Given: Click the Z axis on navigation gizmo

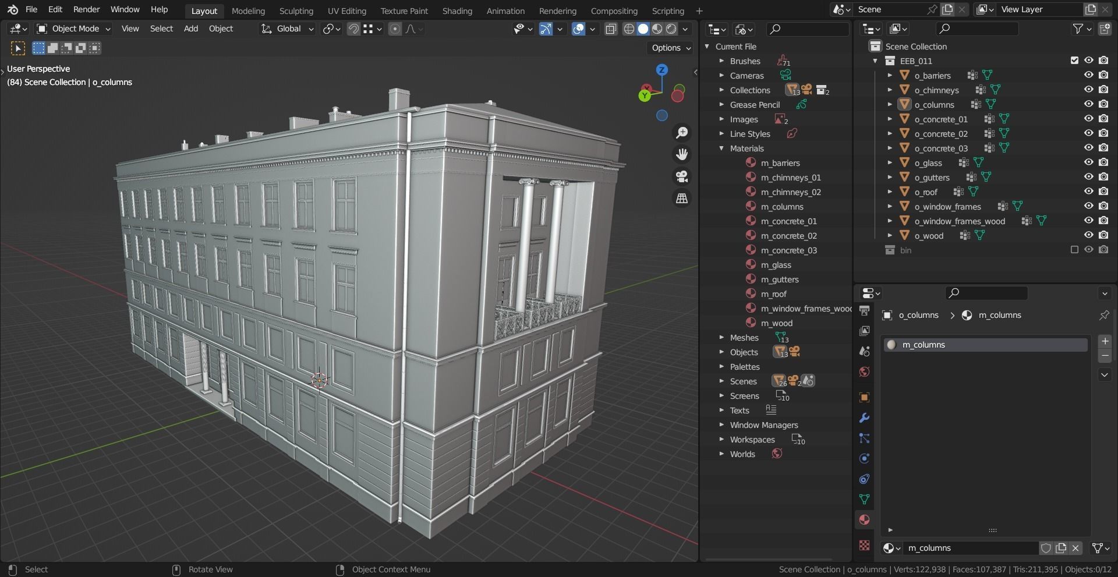Looking at the screenshot, I should (661, 70).
